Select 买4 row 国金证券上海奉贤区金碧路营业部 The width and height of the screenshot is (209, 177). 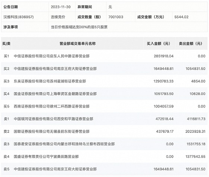click(104, 94)
